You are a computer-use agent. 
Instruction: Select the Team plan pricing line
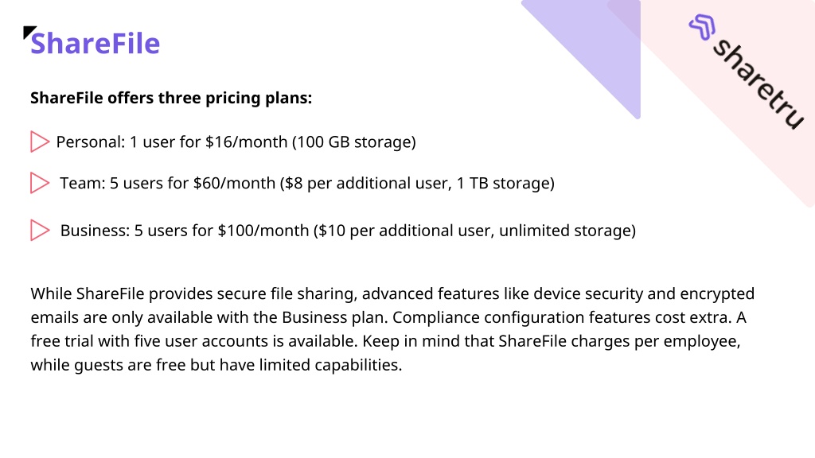point(307,184)
